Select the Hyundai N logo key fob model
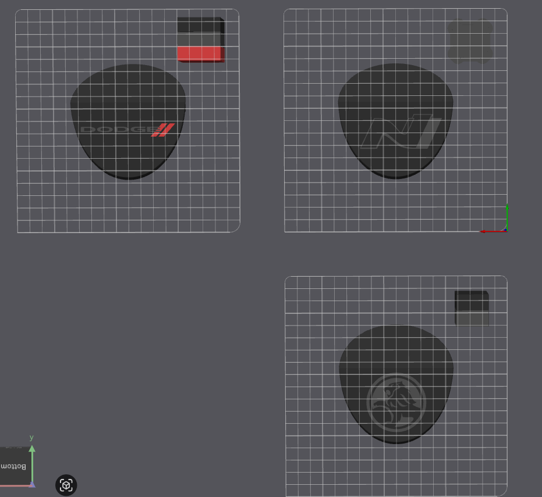The image size is (542, 497). (395, 121)
